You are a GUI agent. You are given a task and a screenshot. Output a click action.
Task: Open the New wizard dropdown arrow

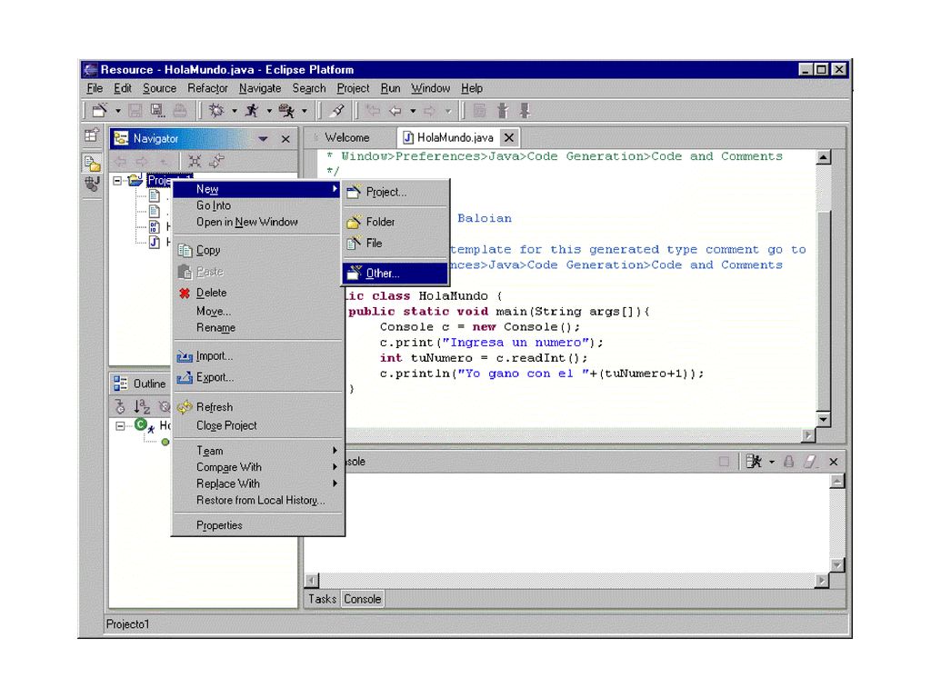coord(117,111)
